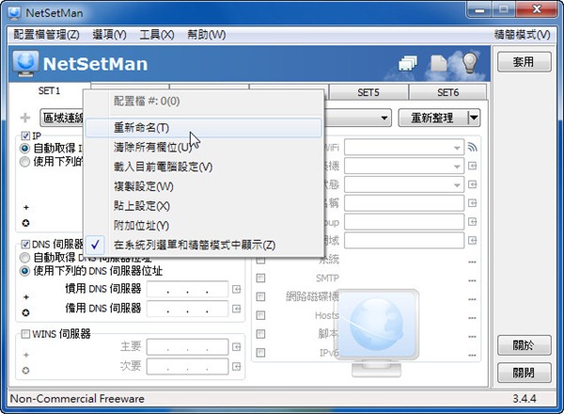Expand the third right-panel combo box
This screenshot has width=564, height=414.
pos(457,185)
